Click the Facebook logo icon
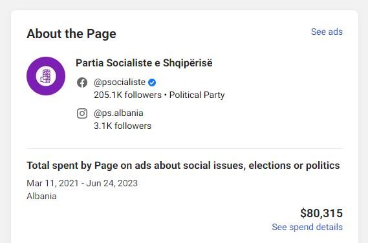The image size is (368, 243). pos(82,83)
